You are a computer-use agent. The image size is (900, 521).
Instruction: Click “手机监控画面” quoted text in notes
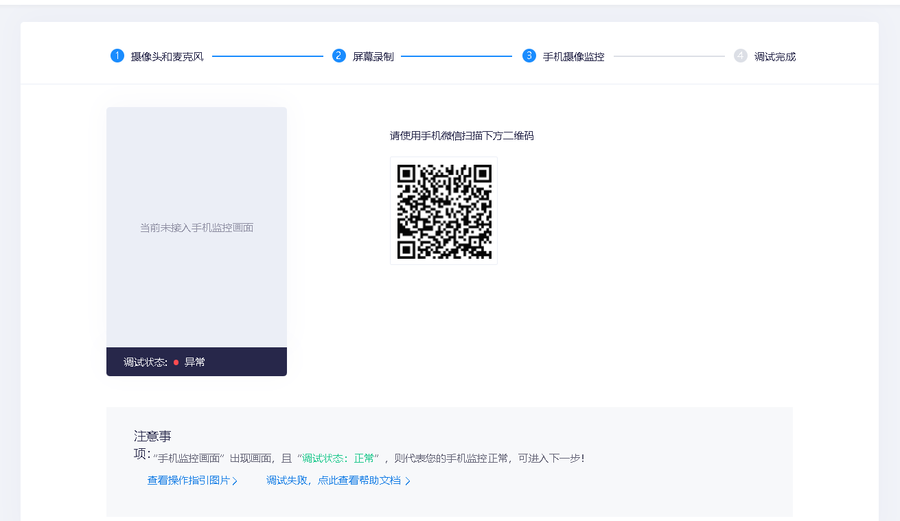point(189,458)
